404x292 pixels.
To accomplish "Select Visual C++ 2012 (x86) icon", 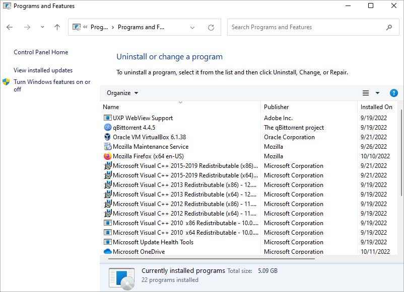I will coord(107,204).
